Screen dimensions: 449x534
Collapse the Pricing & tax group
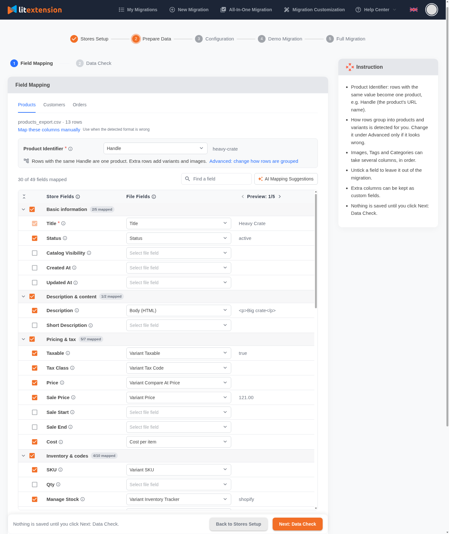point(23,339)
